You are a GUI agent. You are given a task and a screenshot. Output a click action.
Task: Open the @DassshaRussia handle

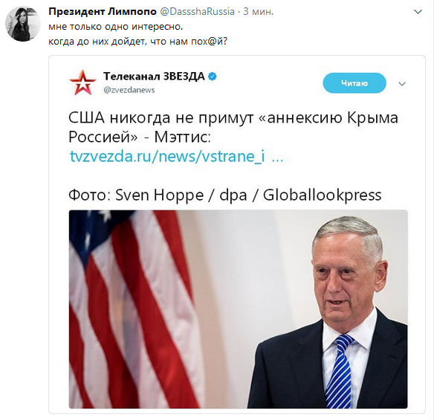(x=198, y=12)
